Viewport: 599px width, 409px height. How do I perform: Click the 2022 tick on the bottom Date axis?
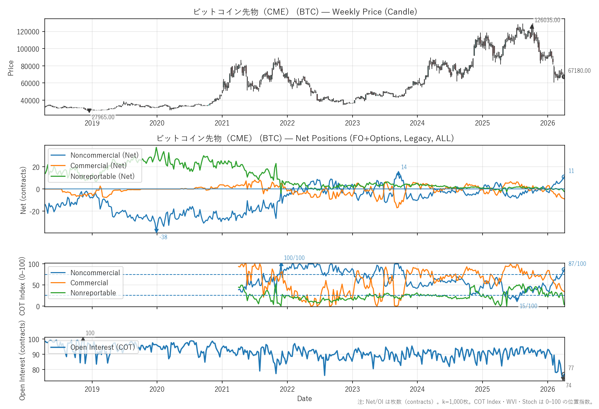point(287,389)
